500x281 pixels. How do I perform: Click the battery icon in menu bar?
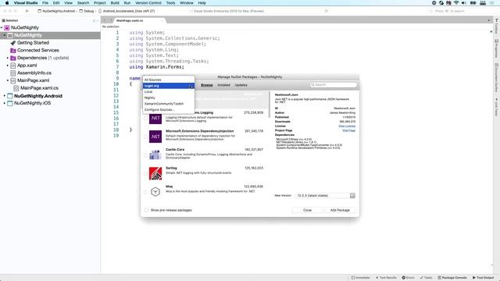[x=473, y=3]
